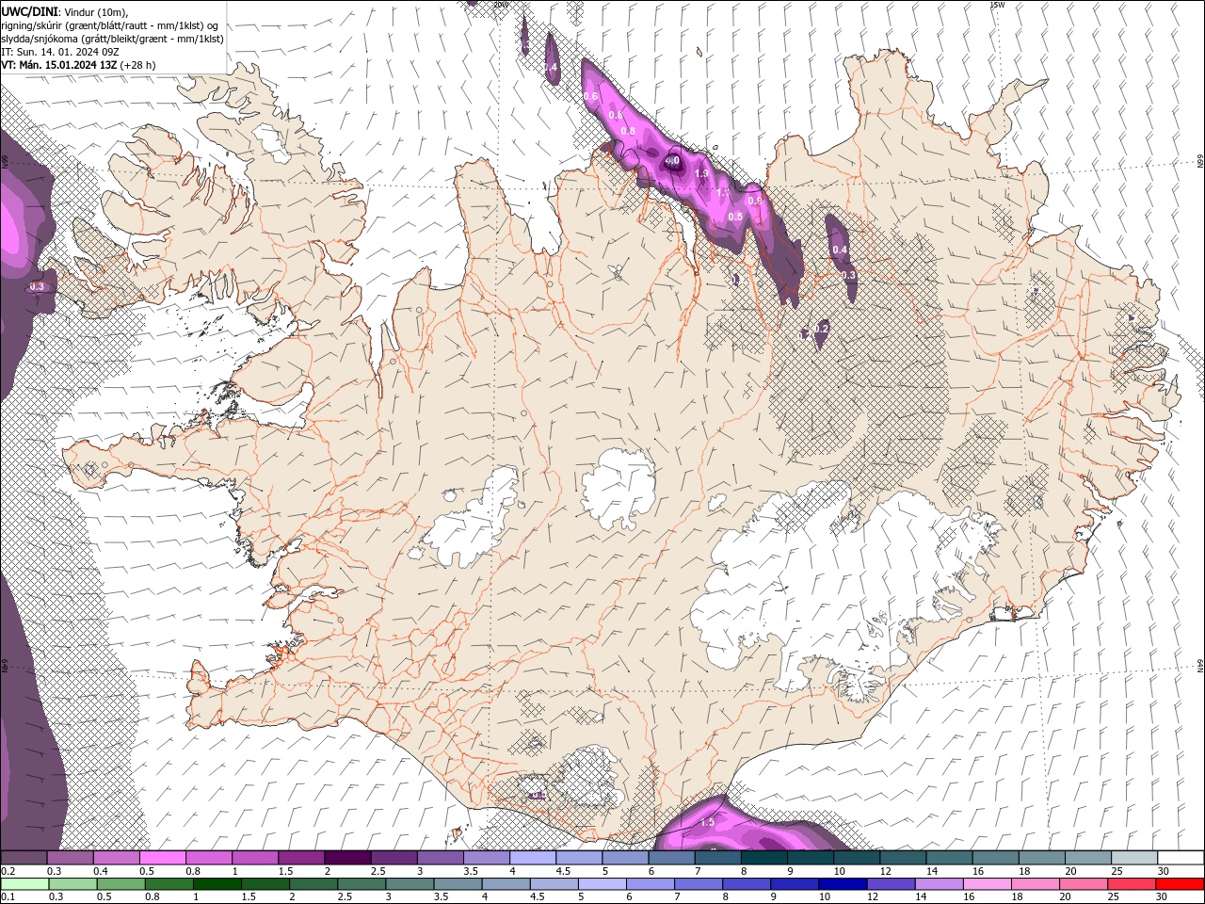Click the '0.9' snowfall value on the map
This screenshot has height=904, width=1205.
click(754, 201)
